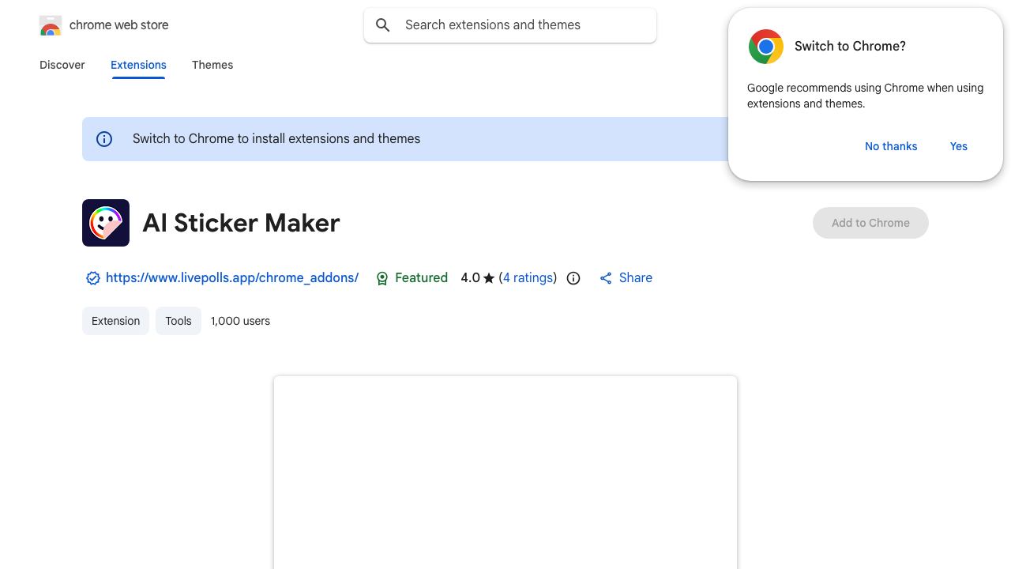Click the AI Sticker Maker extension icon
The height and width of the screenshot is (569, 1011).
click(106, 223)
